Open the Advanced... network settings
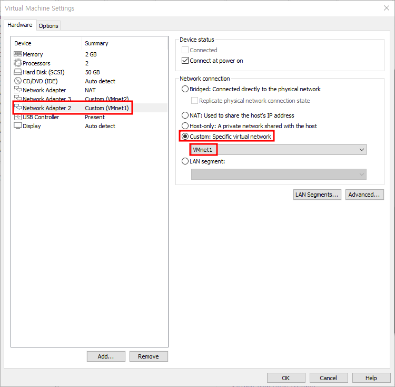The image size is (395, 387). coord(364,195)
